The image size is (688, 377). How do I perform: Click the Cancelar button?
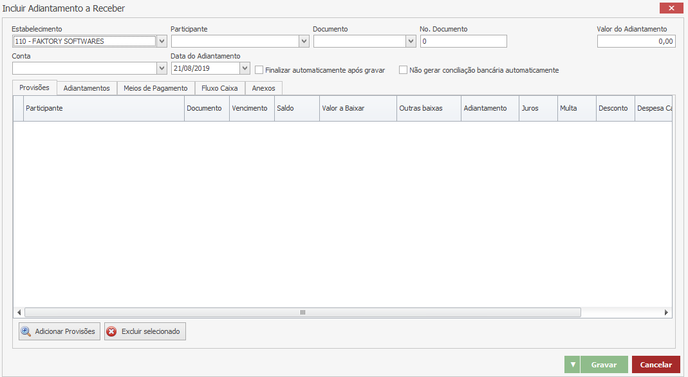point(656,365)
